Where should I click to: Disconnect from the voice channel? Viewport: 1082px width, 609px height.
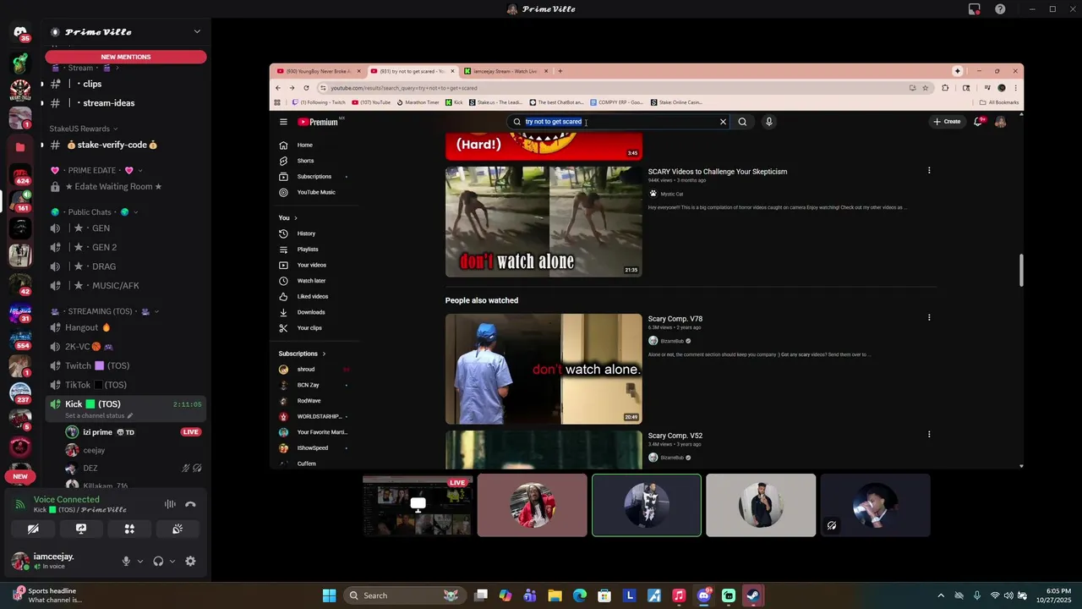(190, 504)
